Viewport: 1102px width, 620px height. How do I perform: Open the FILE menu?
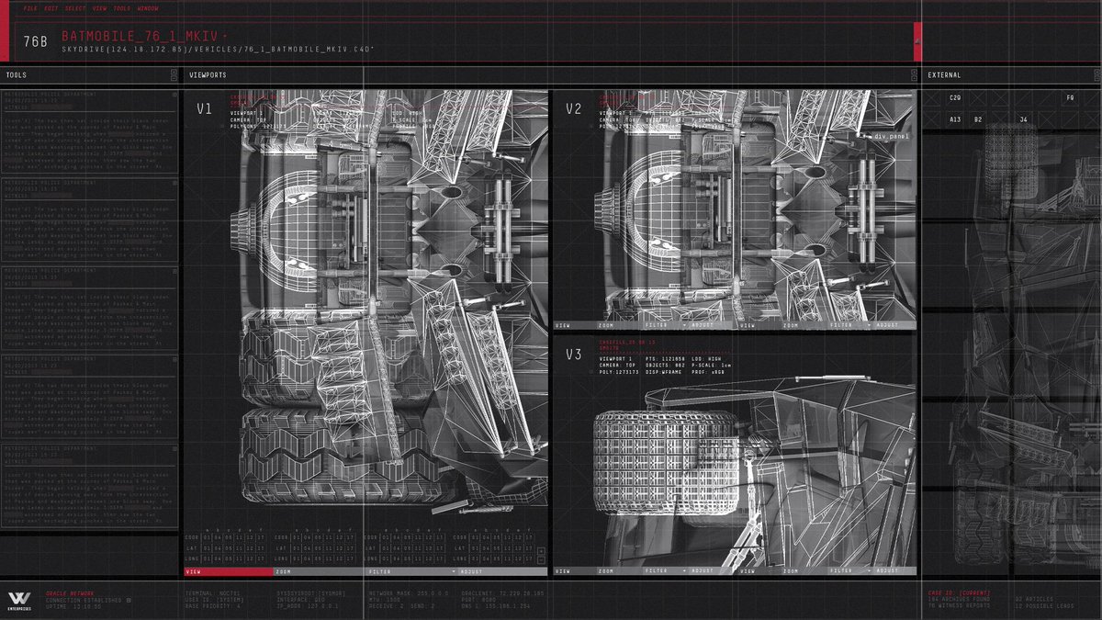pos(30,8)
